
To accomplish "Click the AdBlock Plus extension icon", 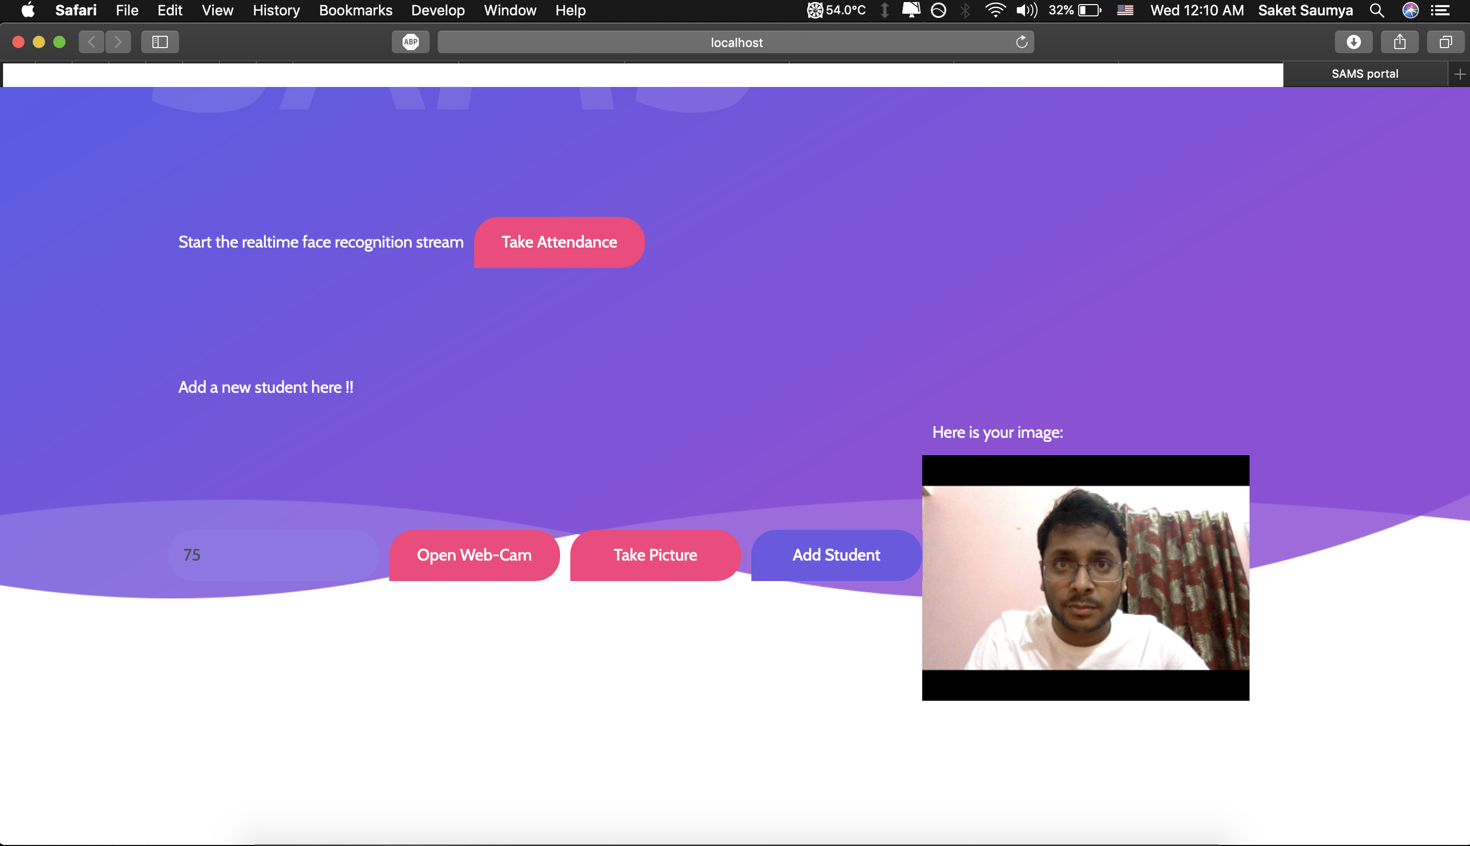I will click(x=410, y=42).
